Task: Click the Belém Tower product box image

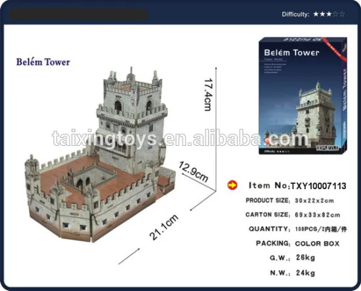Action: (x=303, y=96)
